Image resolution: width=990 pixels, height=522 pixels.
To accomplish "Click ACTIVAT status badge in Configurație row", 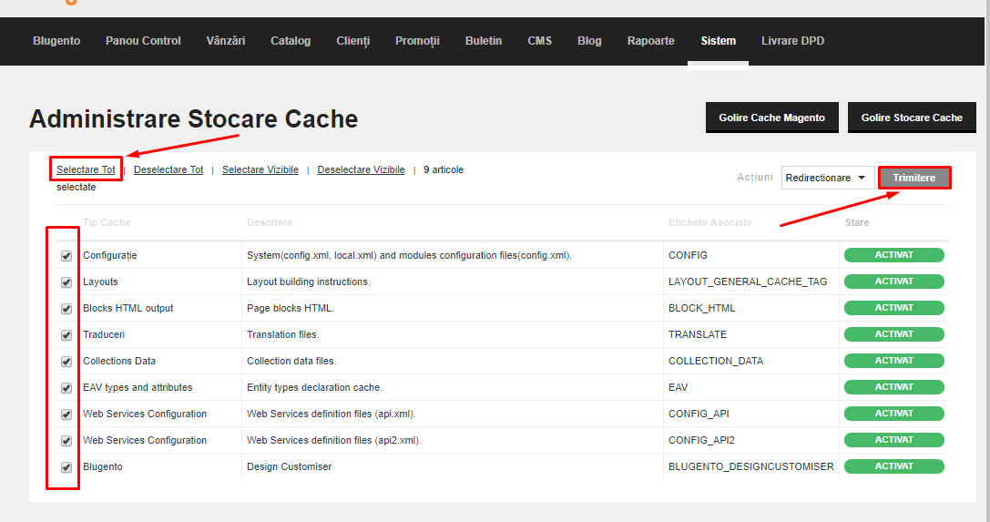I will (894, 255).
